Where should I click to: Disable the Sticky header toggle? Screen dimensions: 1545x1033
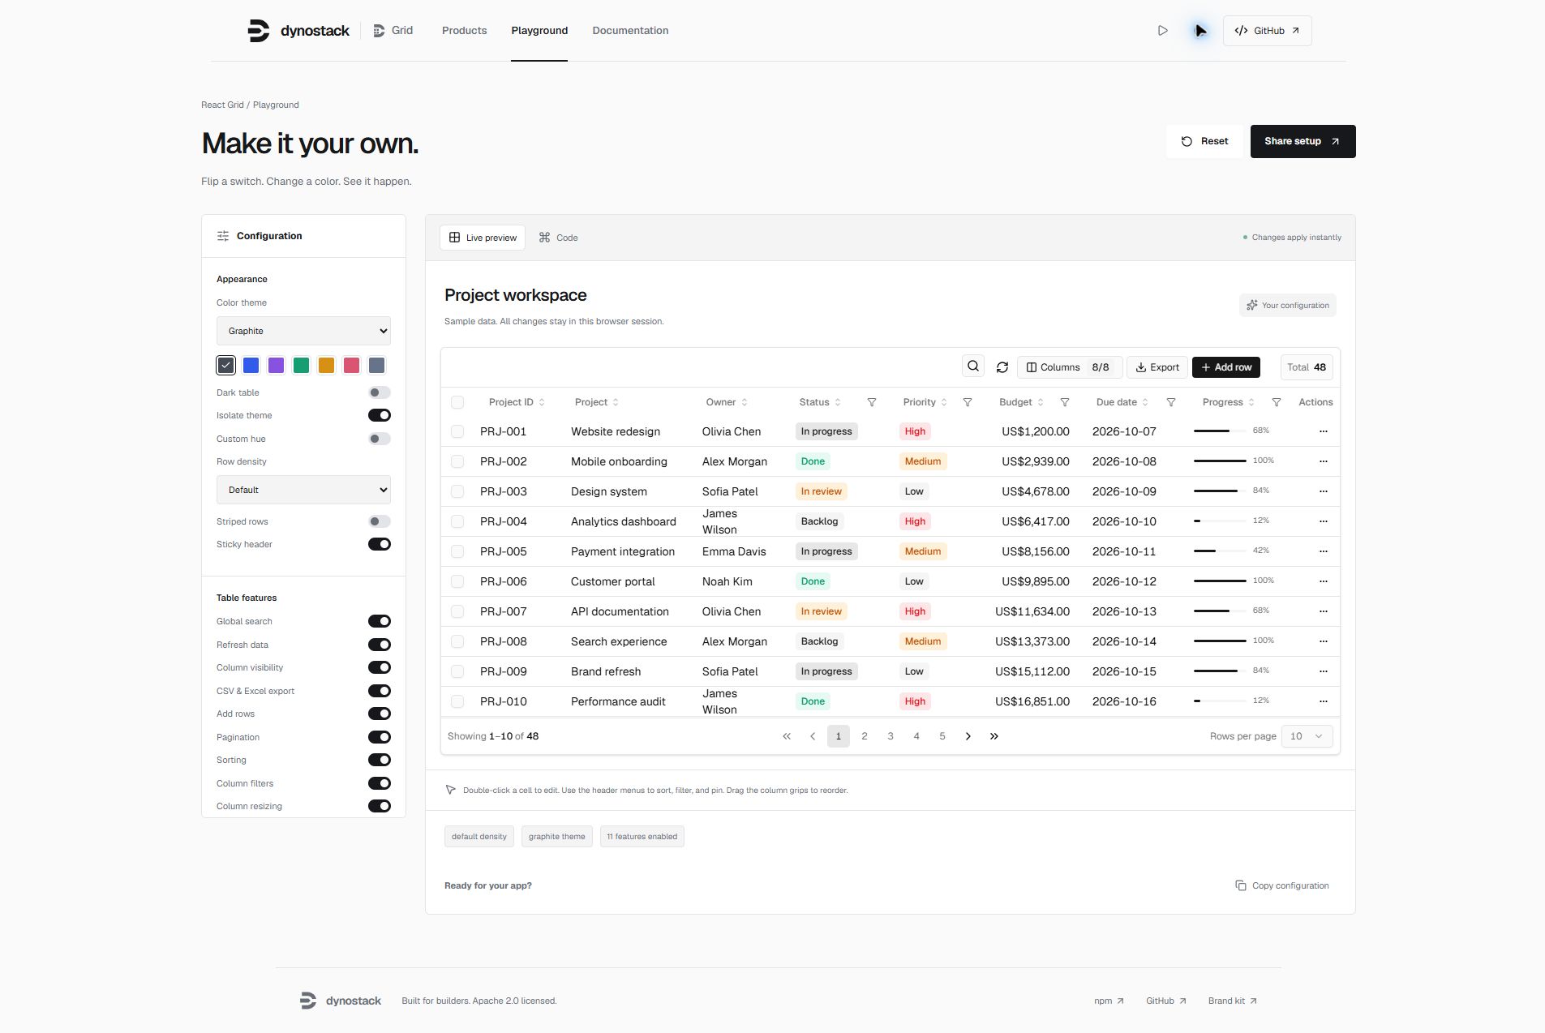point(380,544)
